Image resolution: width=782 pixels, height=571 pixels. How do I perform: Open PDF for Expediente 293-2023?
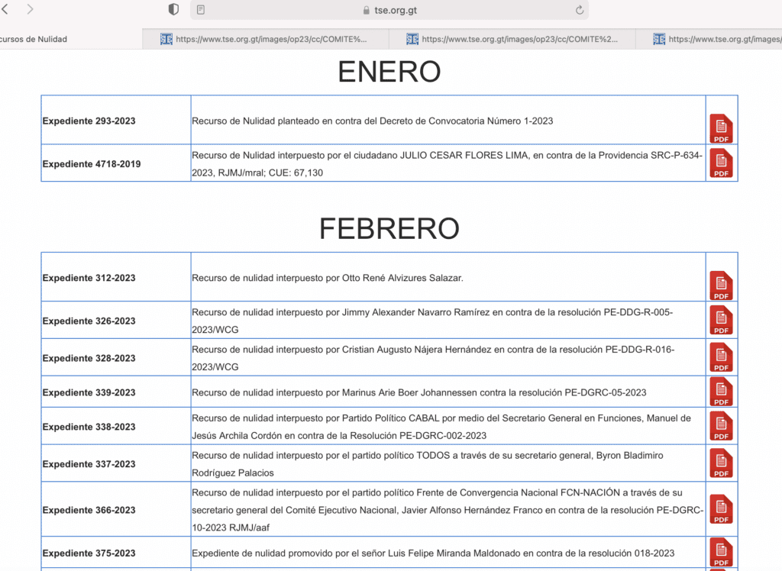click(x=721, y=128)
